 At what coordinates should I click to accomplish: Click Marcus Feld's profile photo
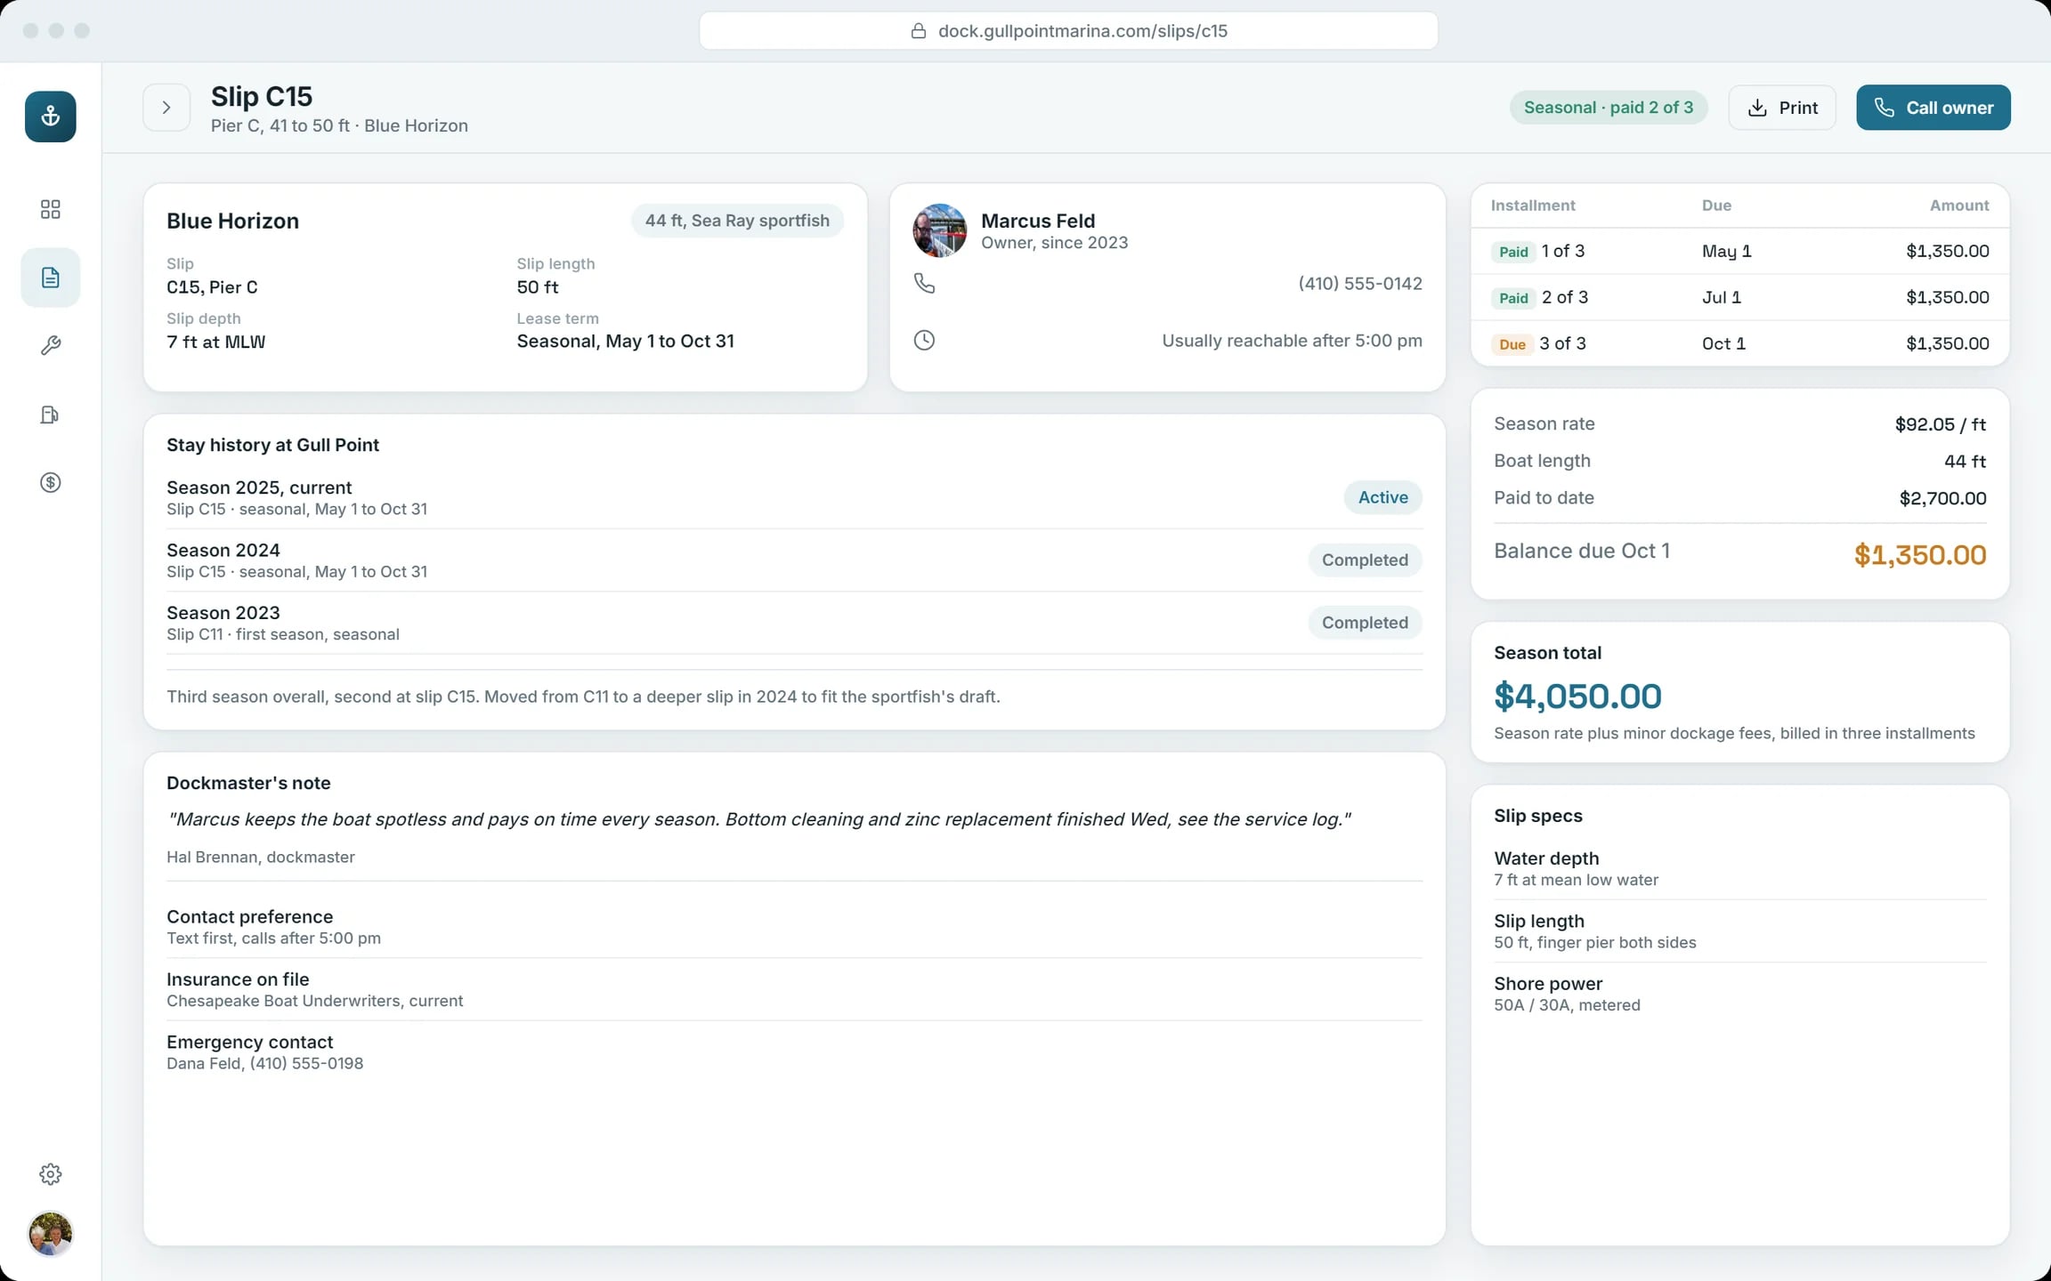[x=940, y=231]
